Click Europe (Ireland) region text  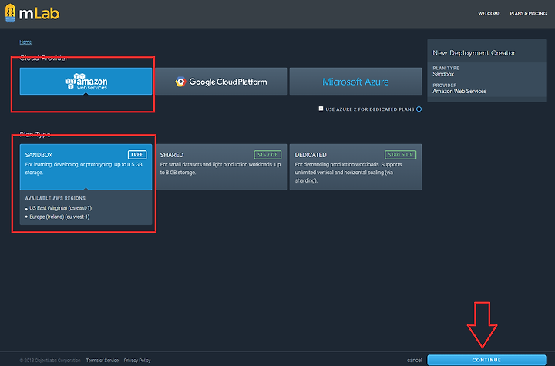[59, 217]
